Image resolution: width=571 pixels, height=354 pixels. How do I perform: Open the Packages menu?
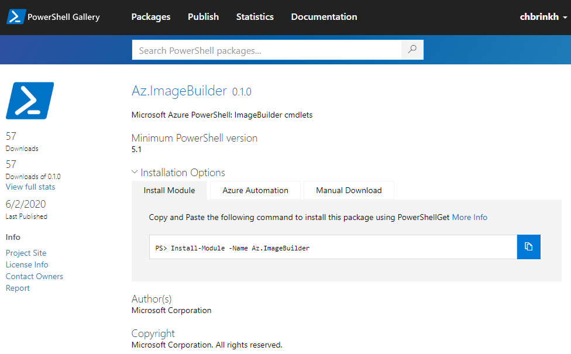tap(151, 17)
